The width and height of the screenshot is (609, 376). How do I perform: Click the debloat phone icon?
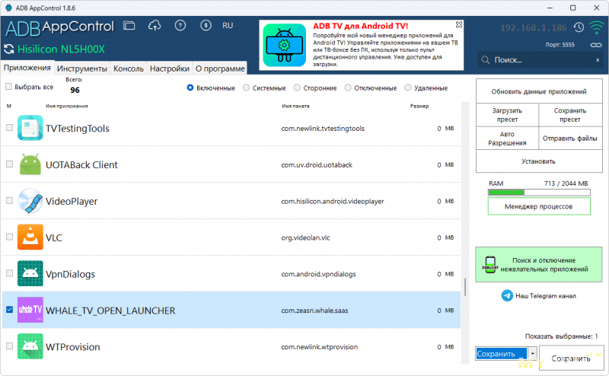(x=490, y=265)
